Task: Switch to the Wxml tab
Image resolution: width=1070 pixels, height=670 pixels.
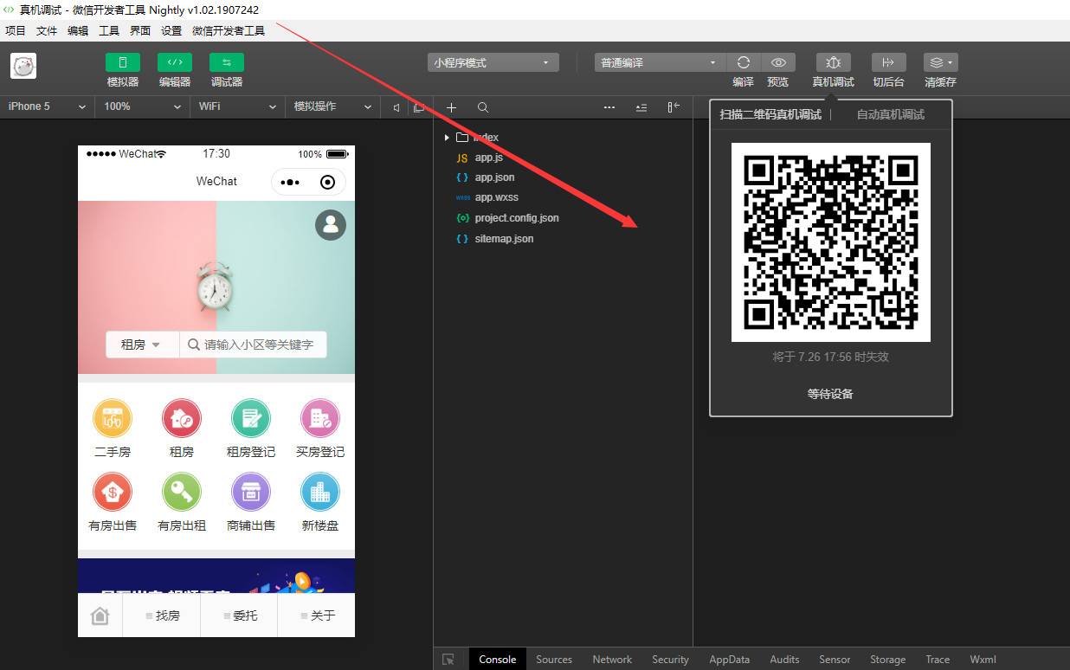Action: (x=983, y=660)
